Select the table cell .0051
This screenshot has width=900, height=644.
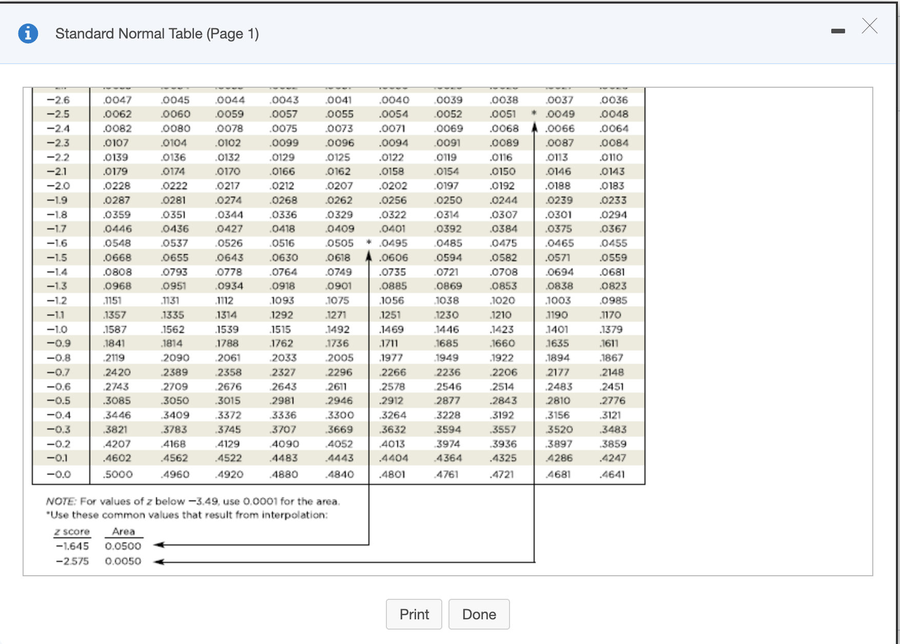pos(503,114)
